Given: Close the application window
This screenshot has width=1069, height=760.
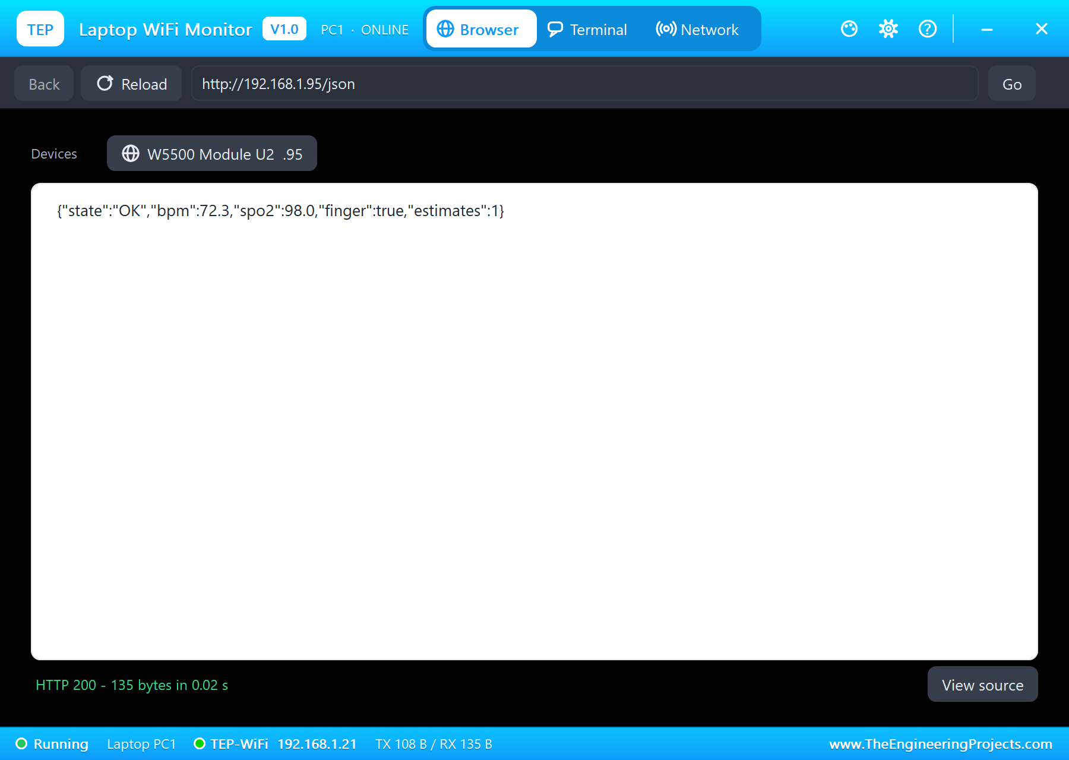Looking at the screenshot, I should 1042,28.
